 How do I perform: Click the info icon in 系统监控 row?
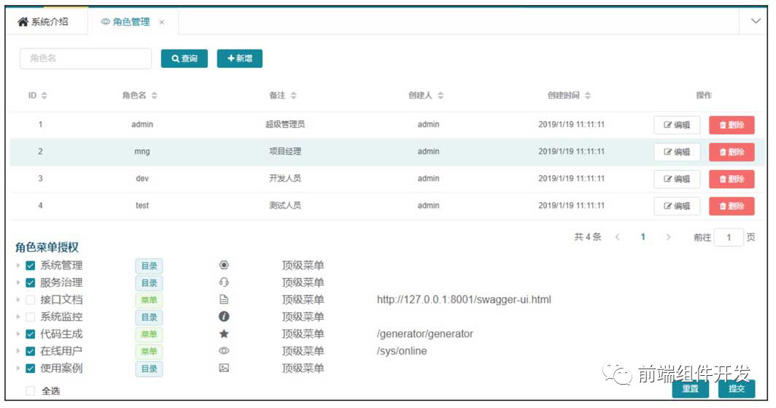click(x=224, y=316)
